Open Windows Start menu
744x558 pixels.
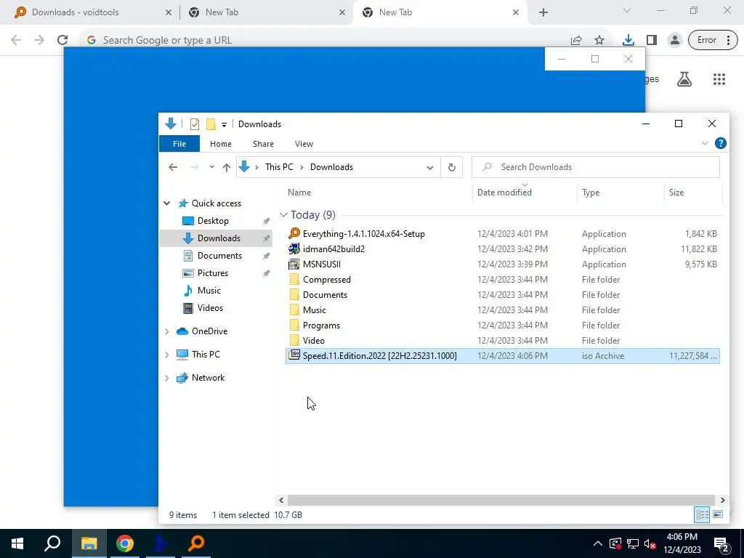click(x=17, y=543)
